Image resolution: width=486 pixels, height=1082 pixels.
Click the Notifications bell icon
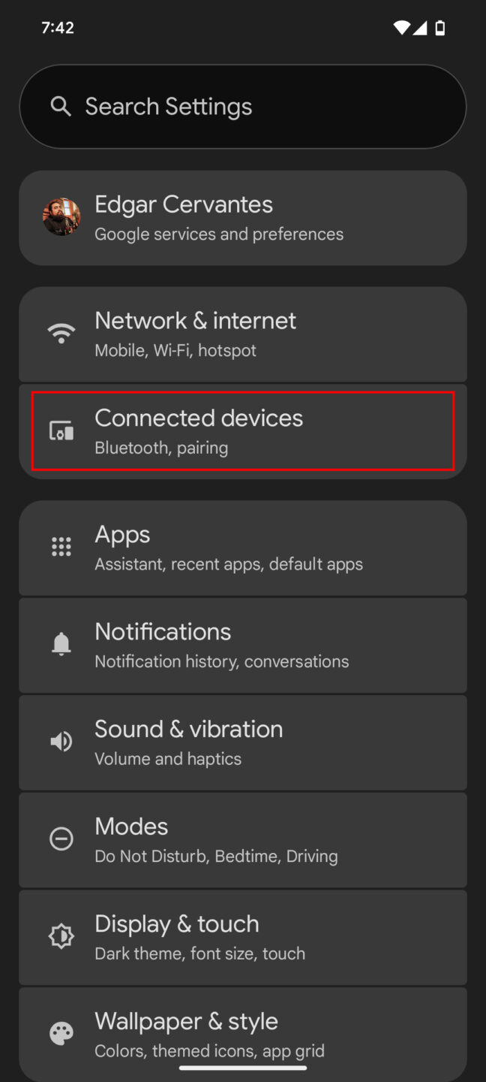pyautogui.click(x=61, y=644)
